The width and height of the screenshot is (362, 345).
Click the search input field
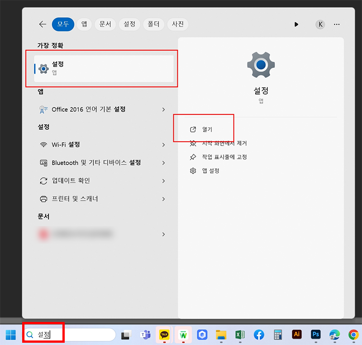[x=68, y=335]
